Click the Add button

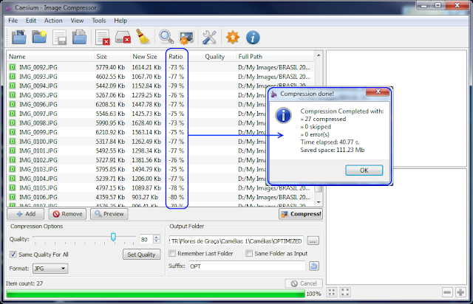[x=26, y=214]
